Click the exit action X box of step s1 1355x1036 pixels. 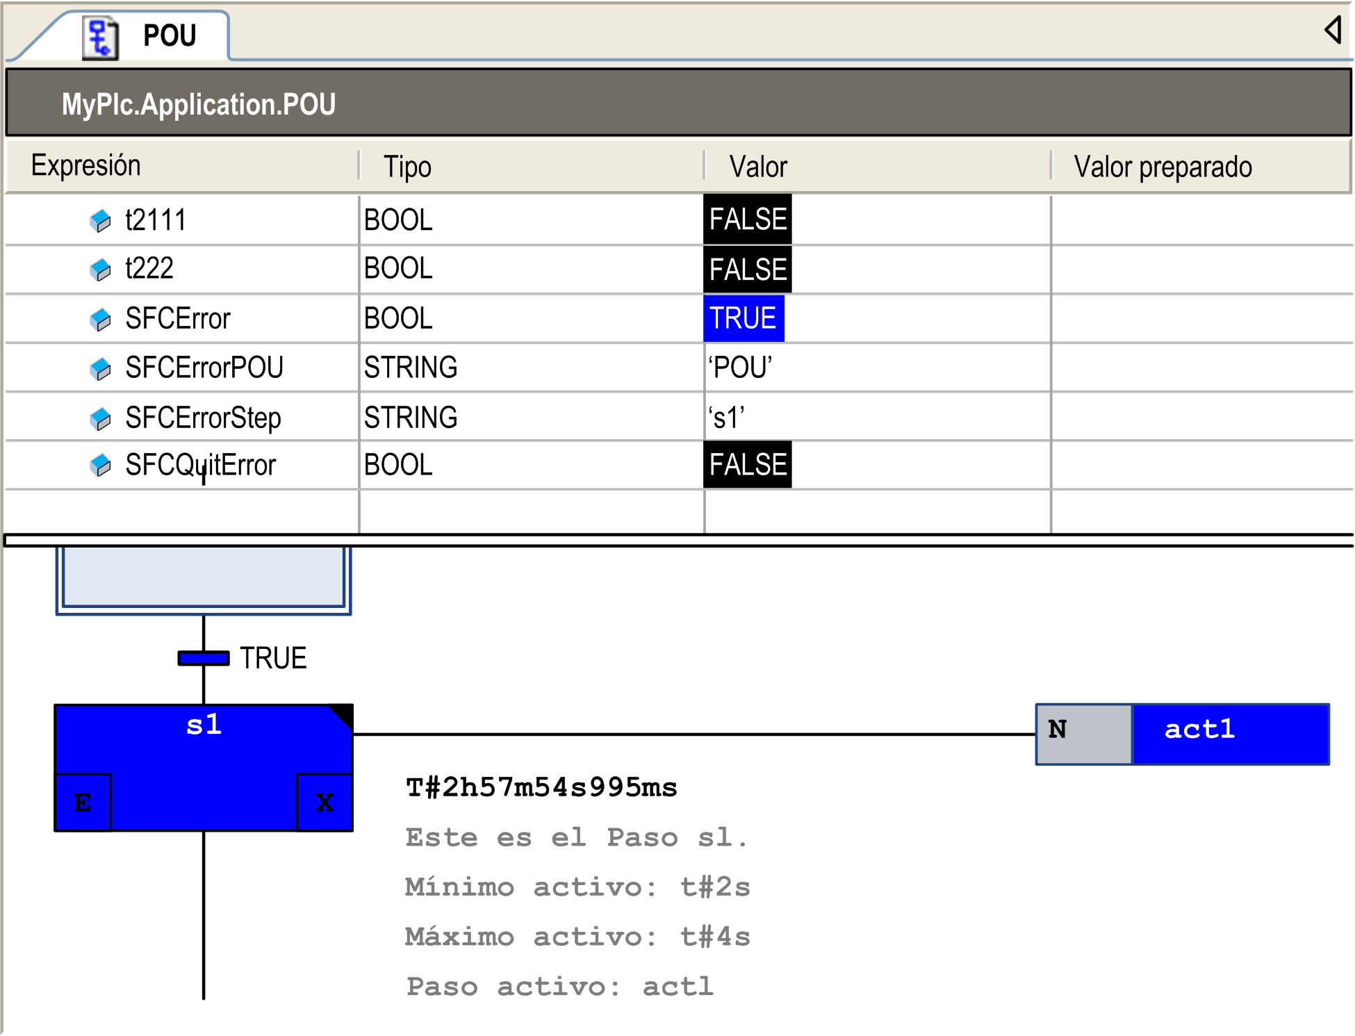[325, 803]
